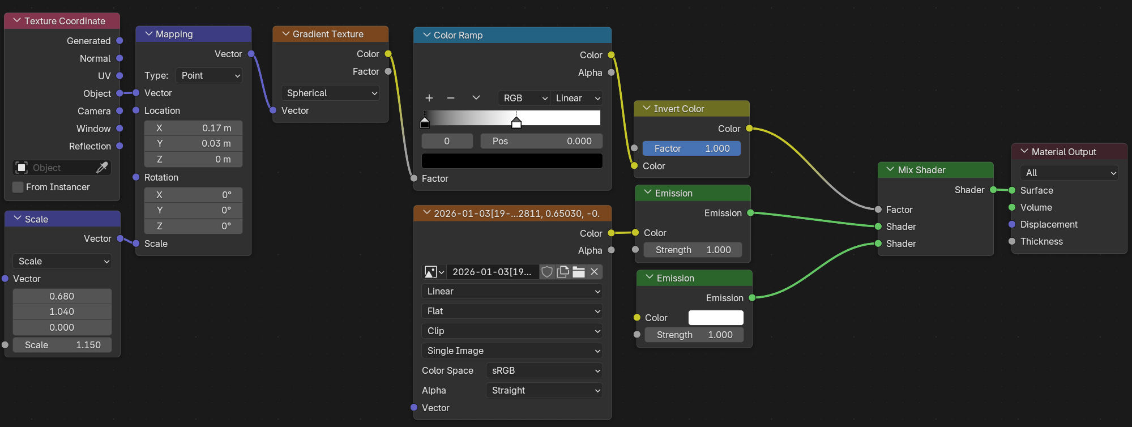This screenshot has width=1132, height=427.
Task: Collapse the Invert Color node
Action: click(x=647, y=109)
